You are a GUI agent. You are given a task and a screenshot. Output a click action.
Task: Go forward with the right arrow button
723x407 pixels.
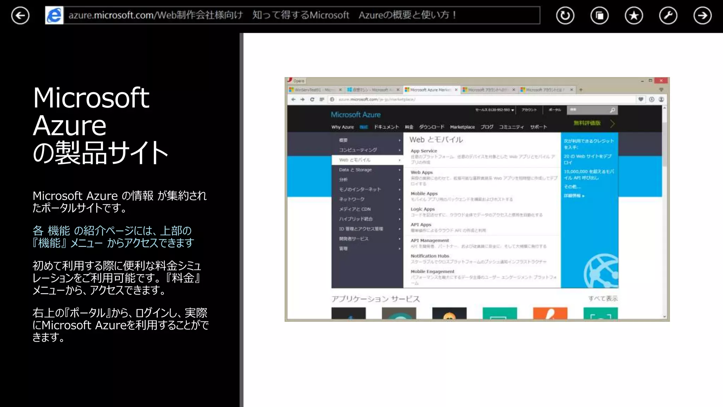(x=703, y=16)
